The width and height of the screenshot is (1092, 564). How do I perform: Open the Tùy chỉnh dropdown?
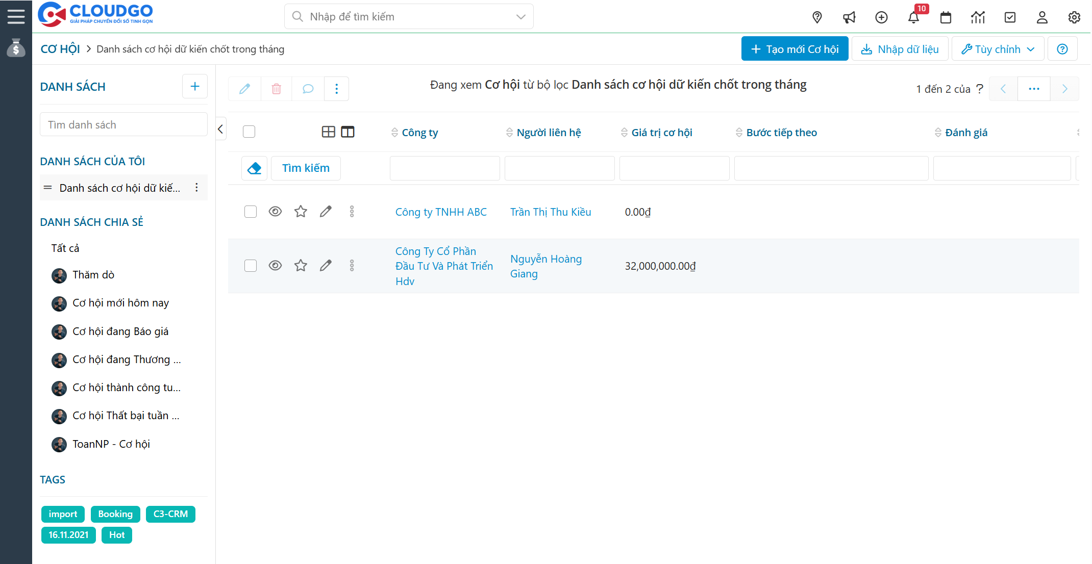pyautogui.click(x=997, y=48)
